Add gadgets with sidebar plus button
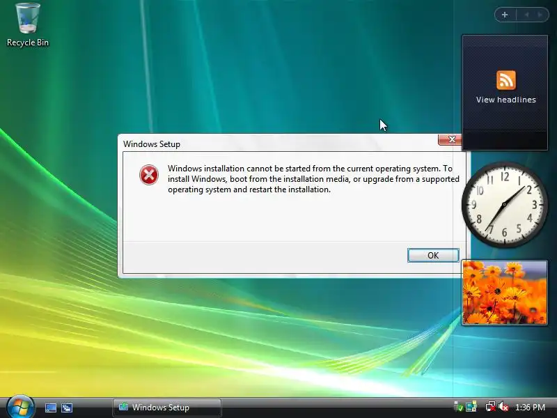The height and width of the screenshot is (418, 557). click(505, 15)
